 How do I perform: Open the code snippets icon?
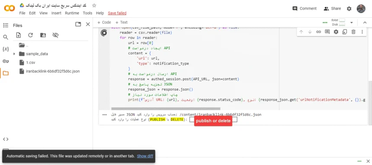[x=6, y=139]
